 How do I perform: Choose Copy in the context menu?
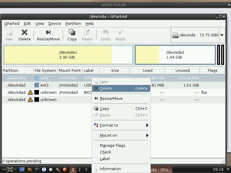pyautogui.click(x=121, y=109)
